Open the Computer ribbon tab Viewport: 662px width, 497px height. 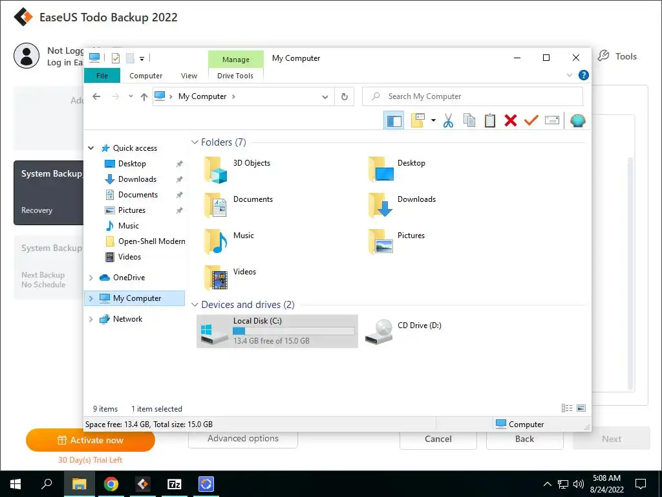pos(145,76)
